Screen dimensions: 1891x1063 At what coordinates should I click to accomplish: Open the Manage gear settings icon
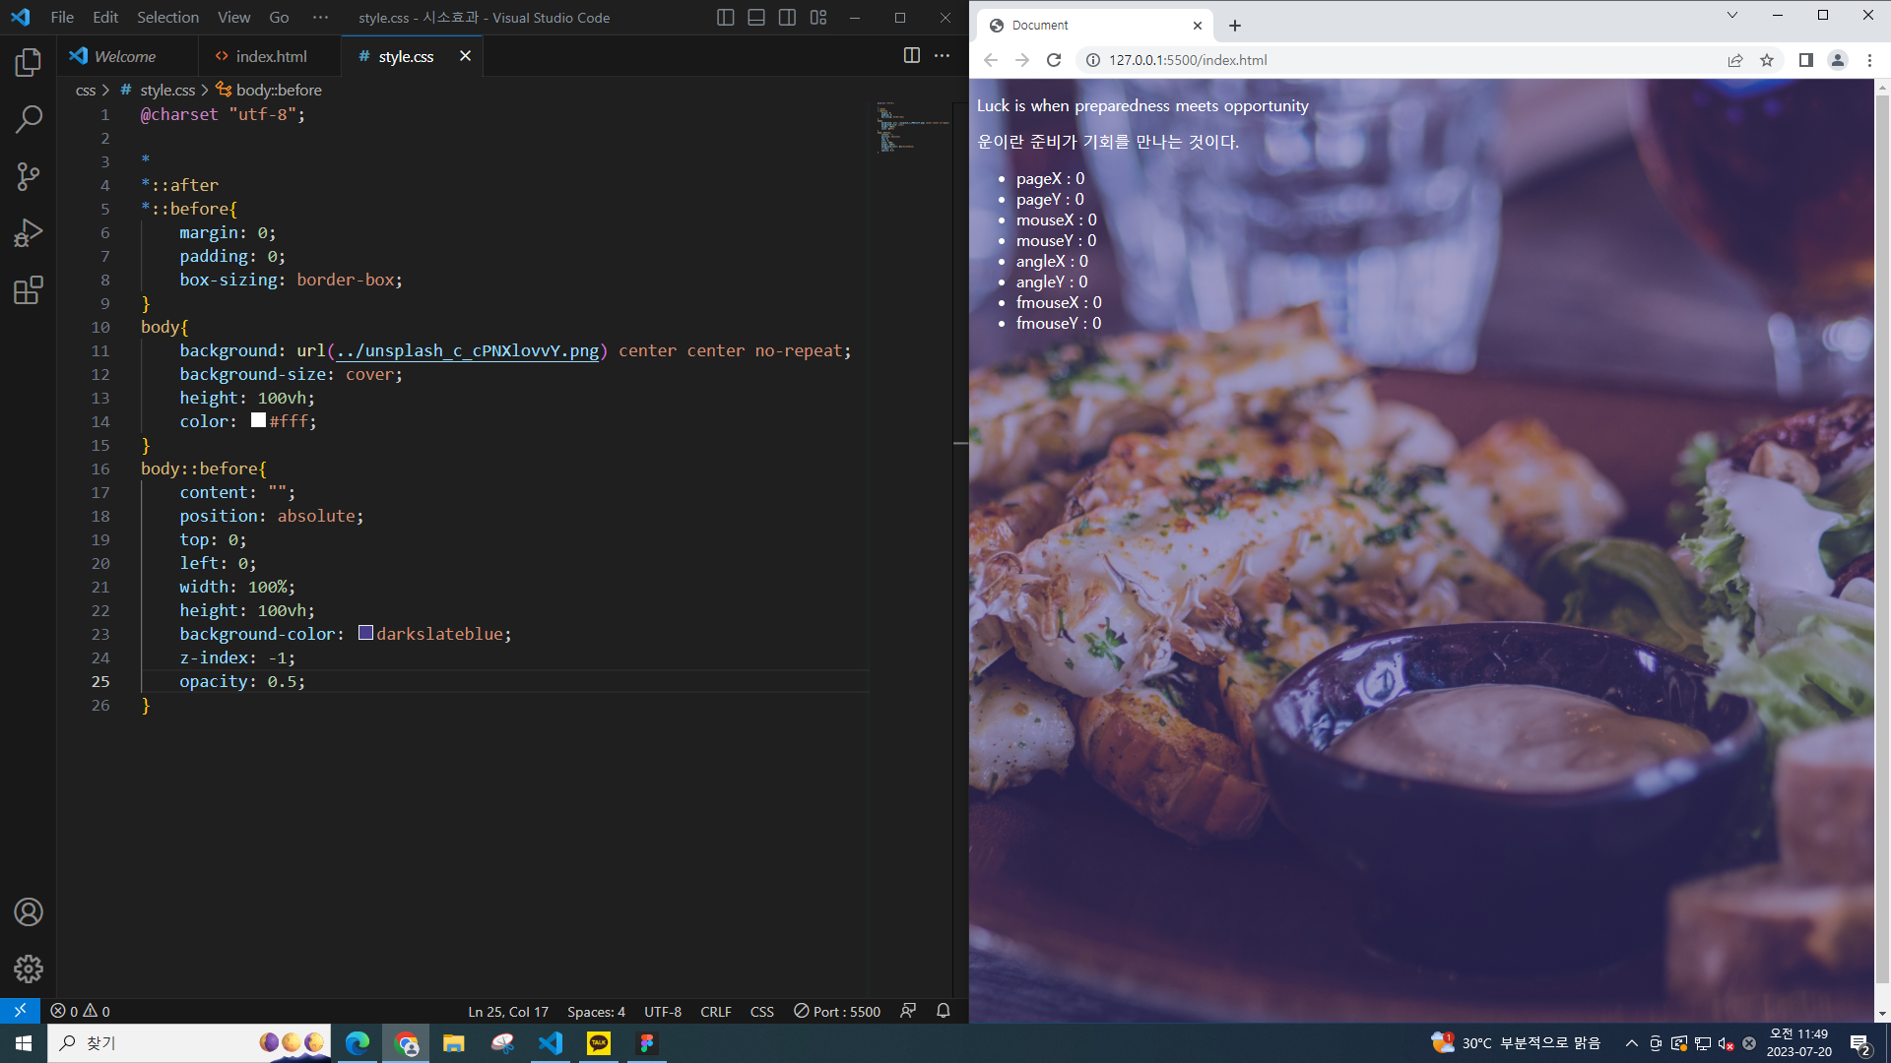[29, 969]
